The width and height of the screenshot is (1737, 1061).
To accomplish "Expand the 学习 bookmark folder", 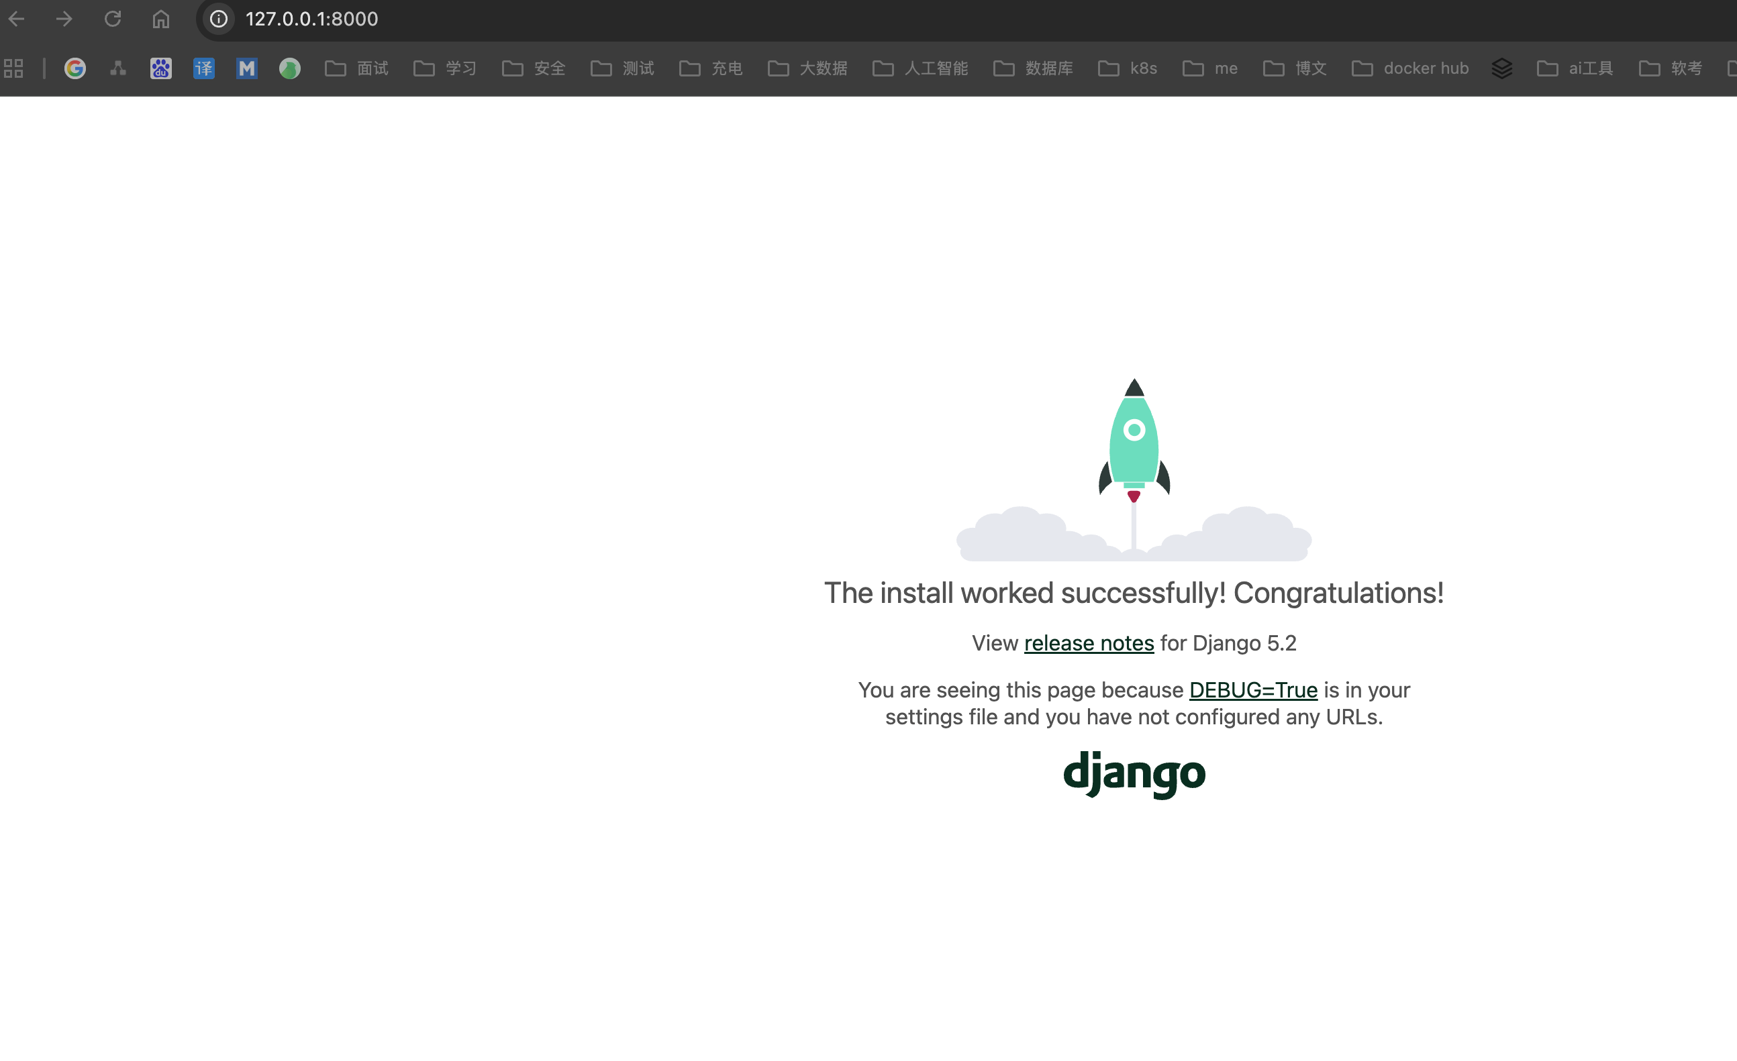I will tap(445, 68).
